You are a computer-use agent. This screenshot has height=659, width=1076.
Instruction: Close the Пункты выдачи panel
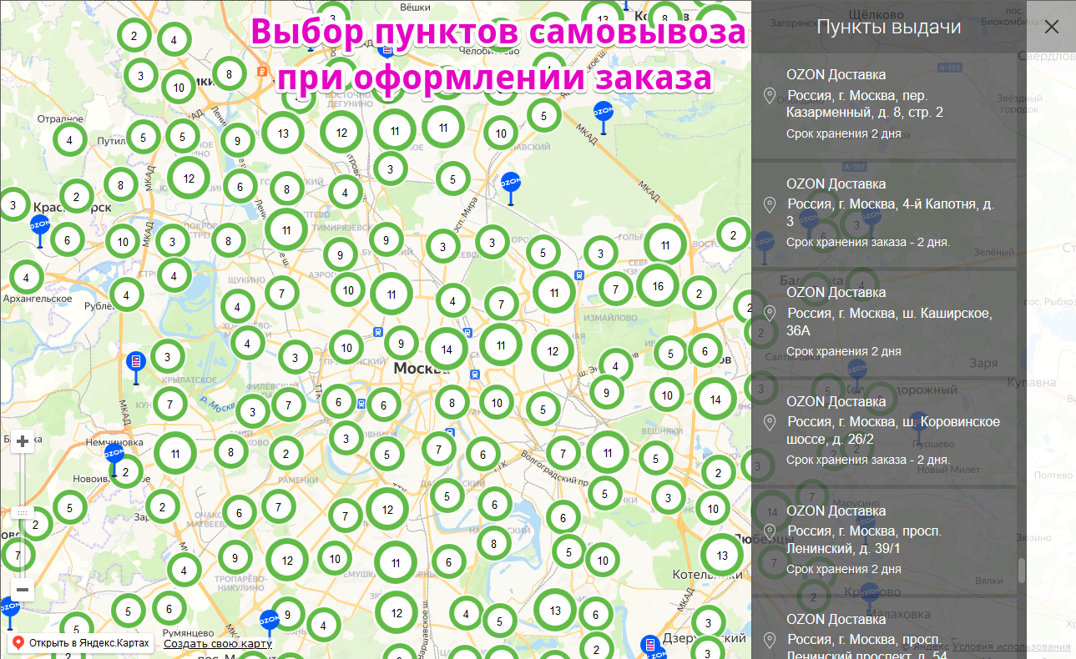click(1051, 27)
